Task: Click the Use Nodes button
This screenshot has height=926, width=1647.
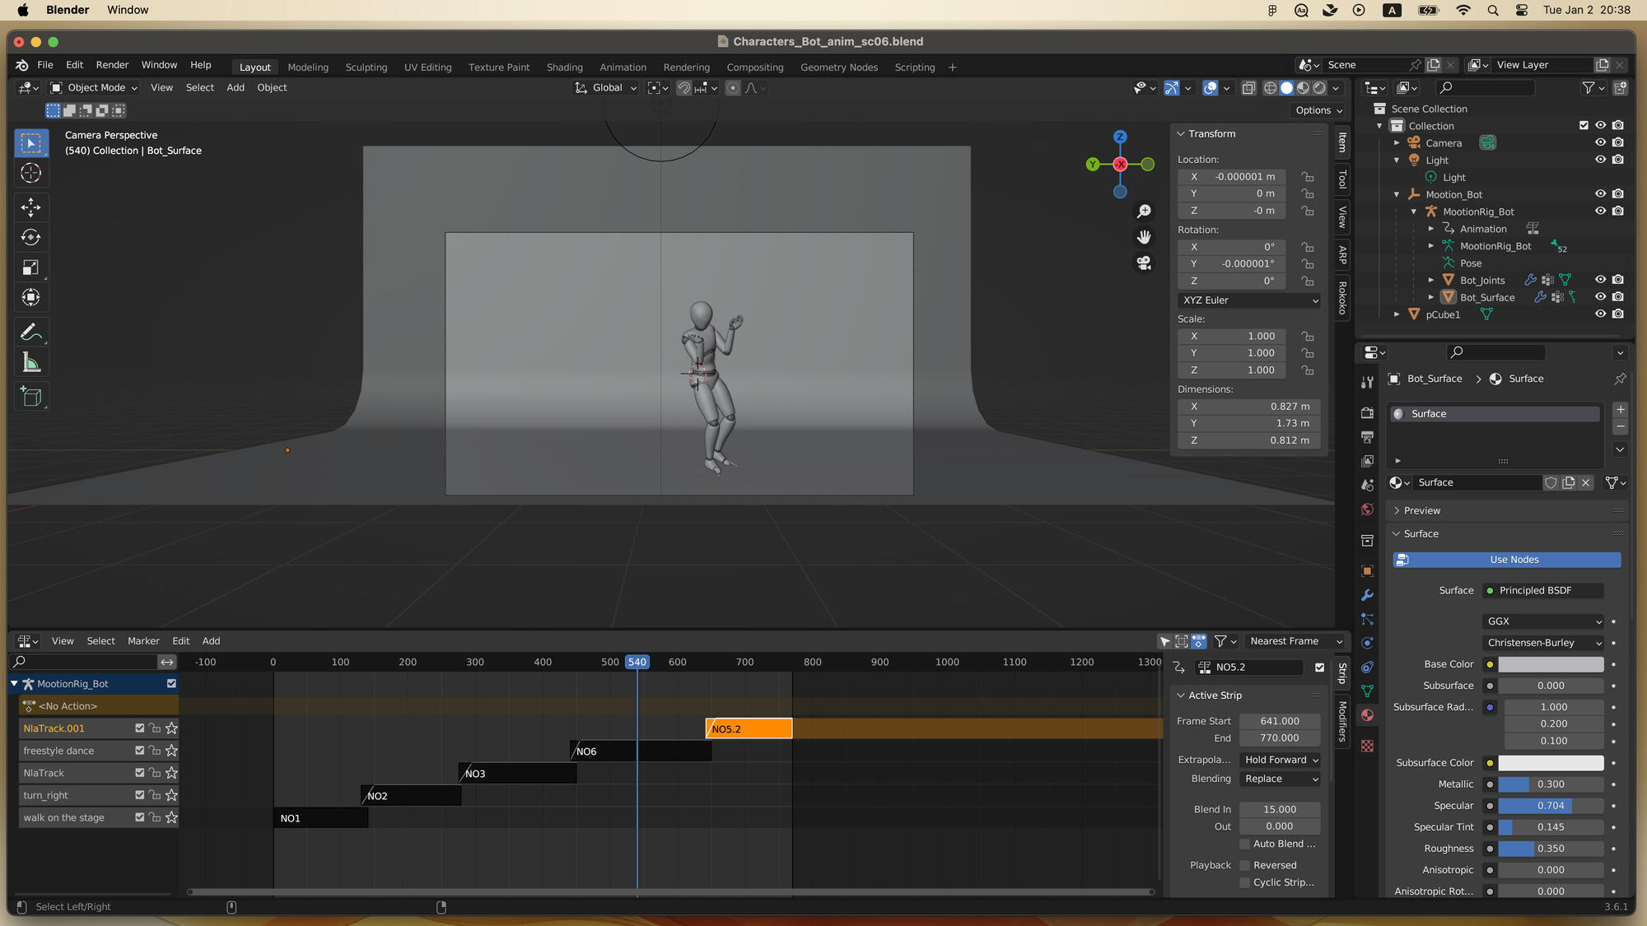Action: pyautogui.click(x=1507, y=560)
